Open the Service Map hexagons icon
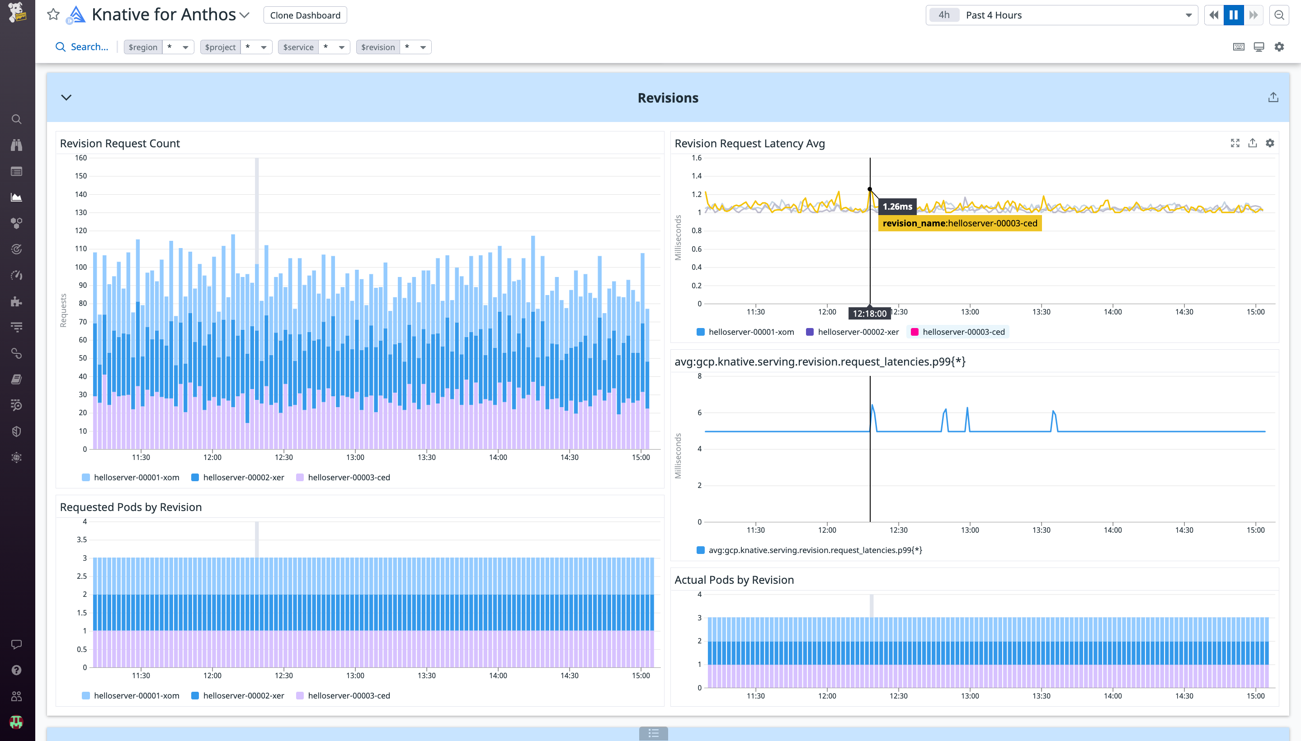Viewport: 1301px width, 741px height. point(17,222)
